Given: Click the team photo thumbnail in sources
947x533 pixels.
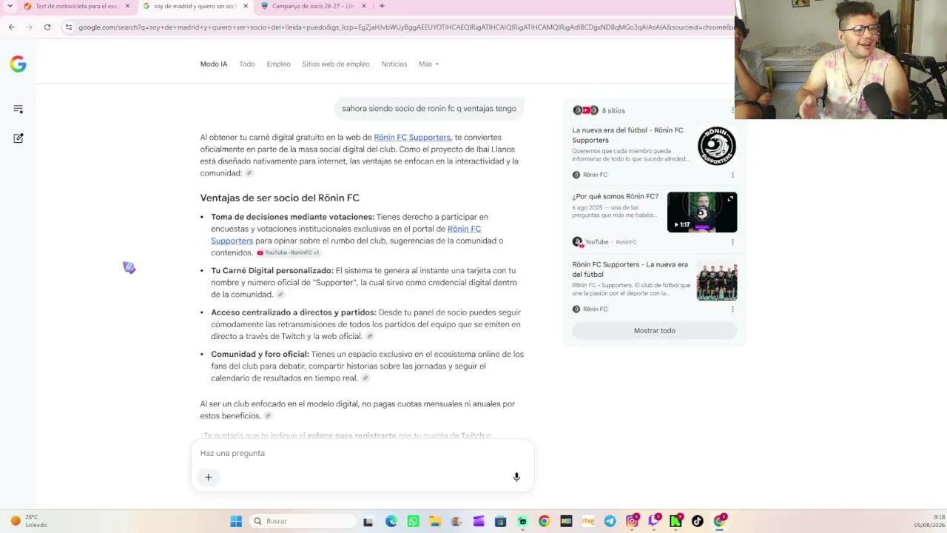Looking at the screenshot, I should point(716,281).
